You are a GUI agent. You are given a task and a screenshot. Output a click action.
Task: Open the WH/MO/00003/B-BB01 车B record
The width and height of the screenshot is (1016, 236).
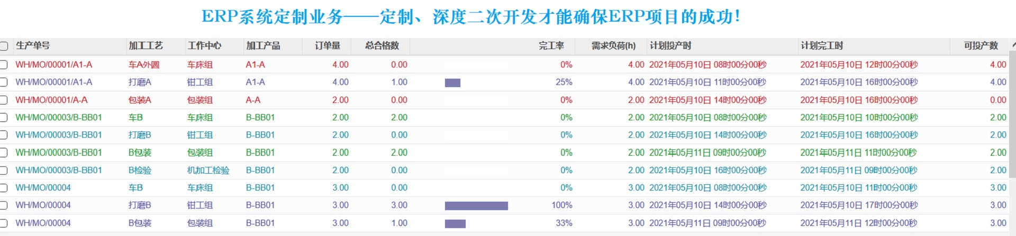click(58, 118)
